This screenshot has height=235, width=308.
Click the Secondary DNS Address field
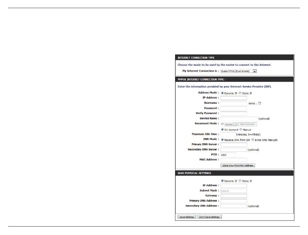pos(233,206)
